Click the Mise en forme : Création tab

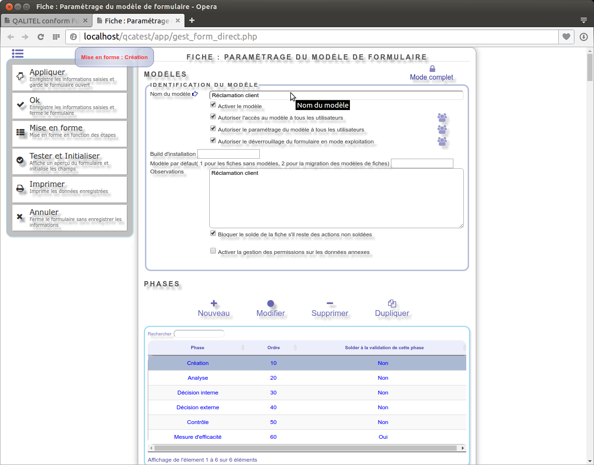[x=114, y=57]
